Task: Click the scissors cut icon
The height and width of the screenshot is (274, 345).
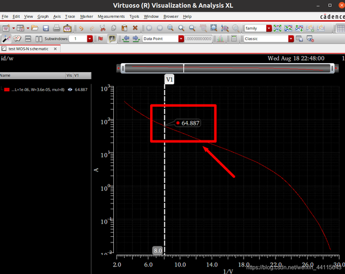Action: pyautogui.click(x=102, y=28)
